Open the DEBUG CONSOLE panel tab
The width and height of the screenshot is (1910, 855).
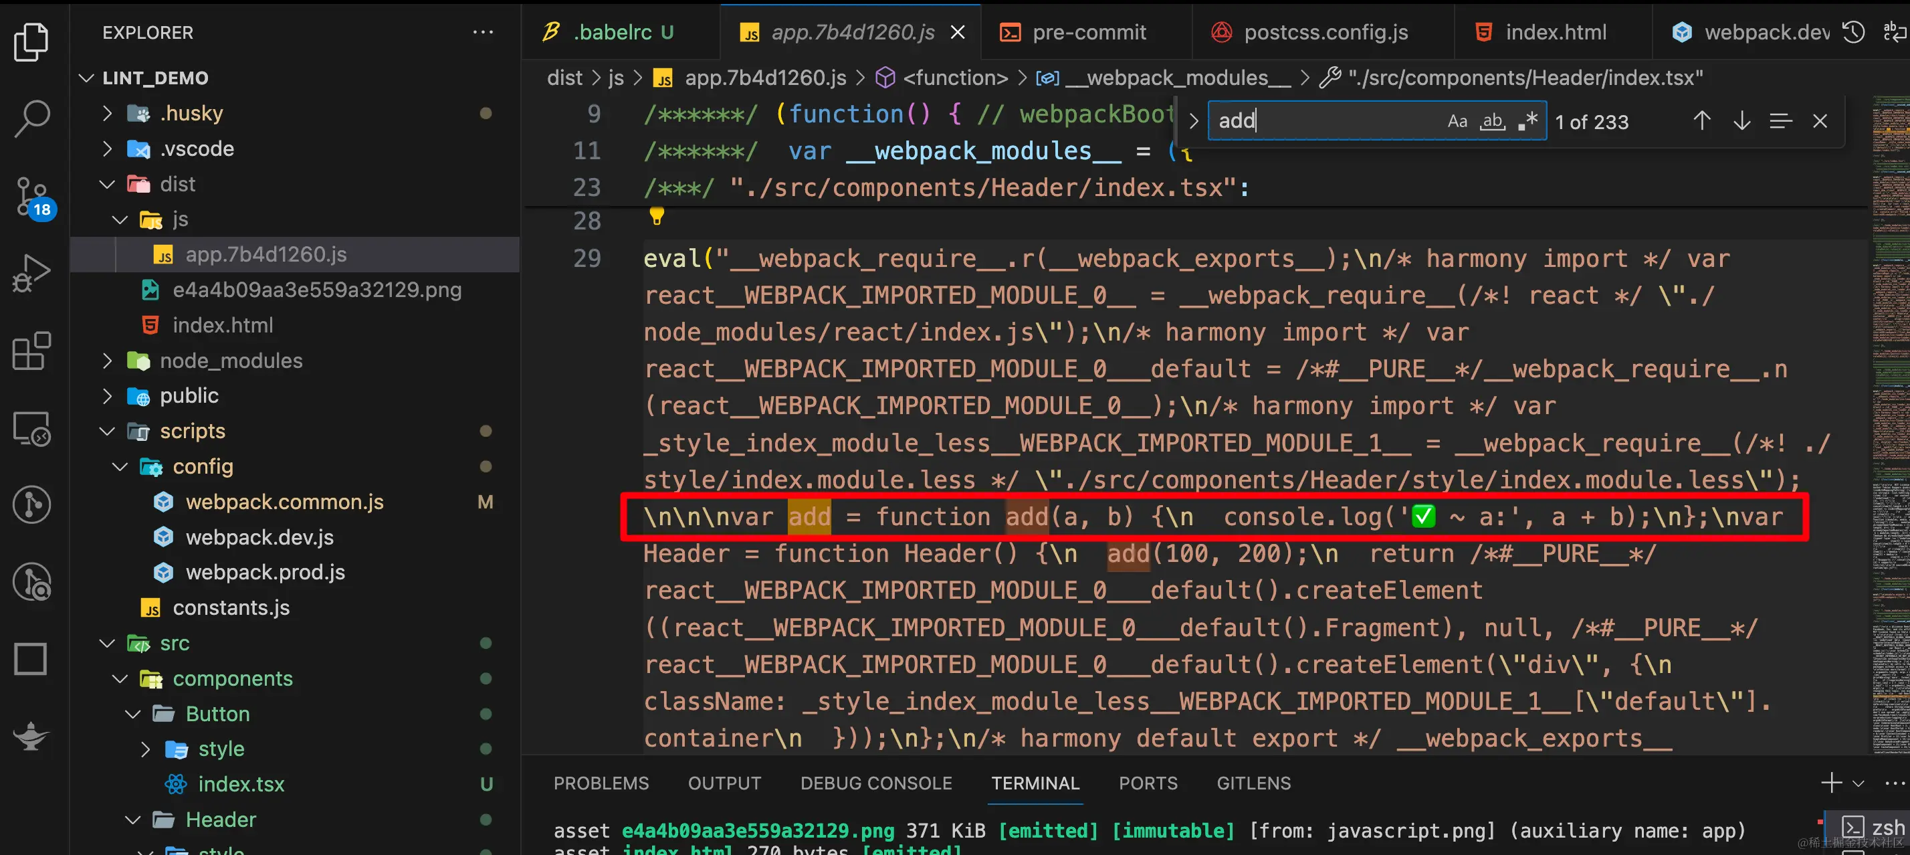875,783
